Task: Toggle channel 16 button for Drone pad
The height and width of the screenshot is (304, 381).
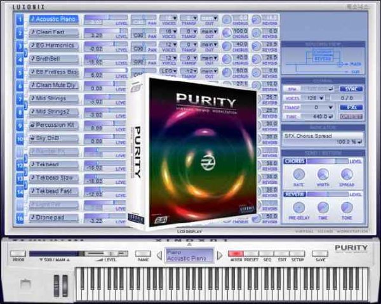Action: (x=20, y=218)
